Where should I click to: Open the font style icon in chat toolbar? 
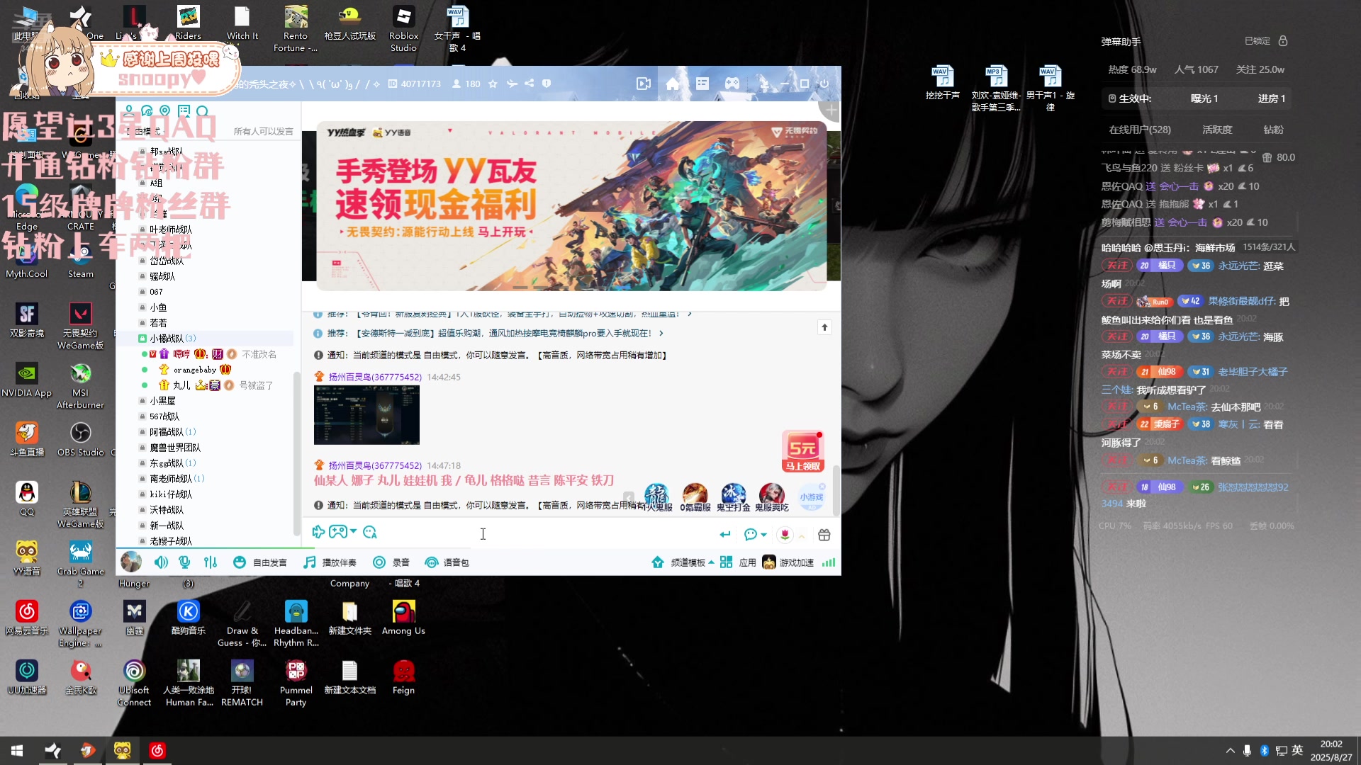369,532
